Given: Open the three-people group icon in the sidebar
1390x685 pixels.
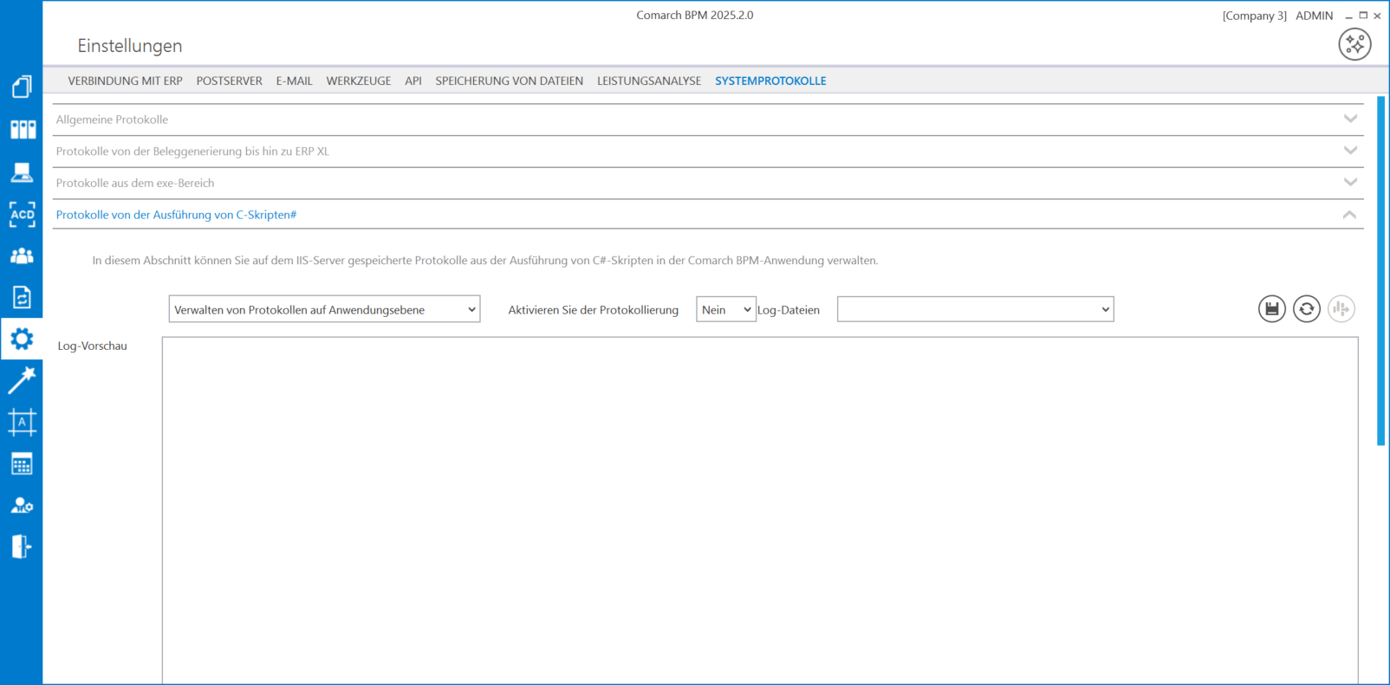Looking at the screenshot, I should click(x=22, y=256).
